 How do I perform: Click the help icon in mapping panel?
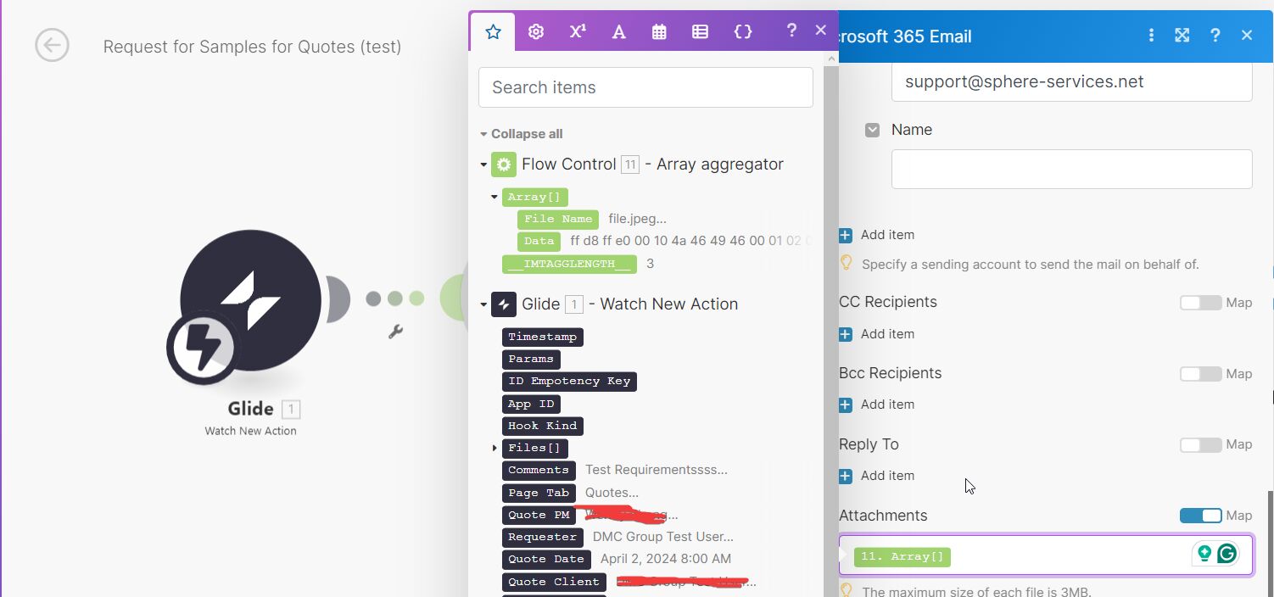791,31
